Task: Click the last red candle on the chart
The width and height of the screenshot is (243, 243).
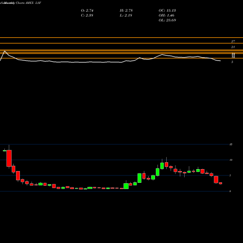Action: click(221, 183)
